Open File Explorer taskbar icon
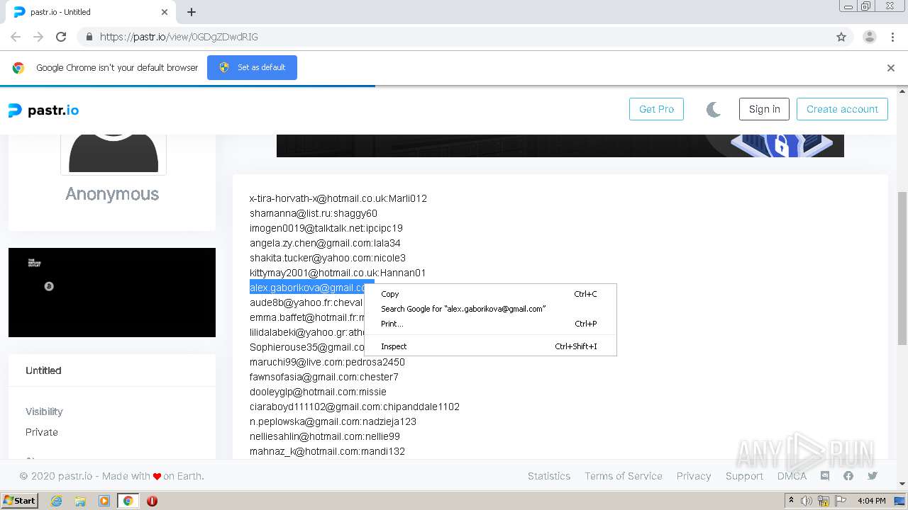Screen dimensions: 908x510 [80, 501]
